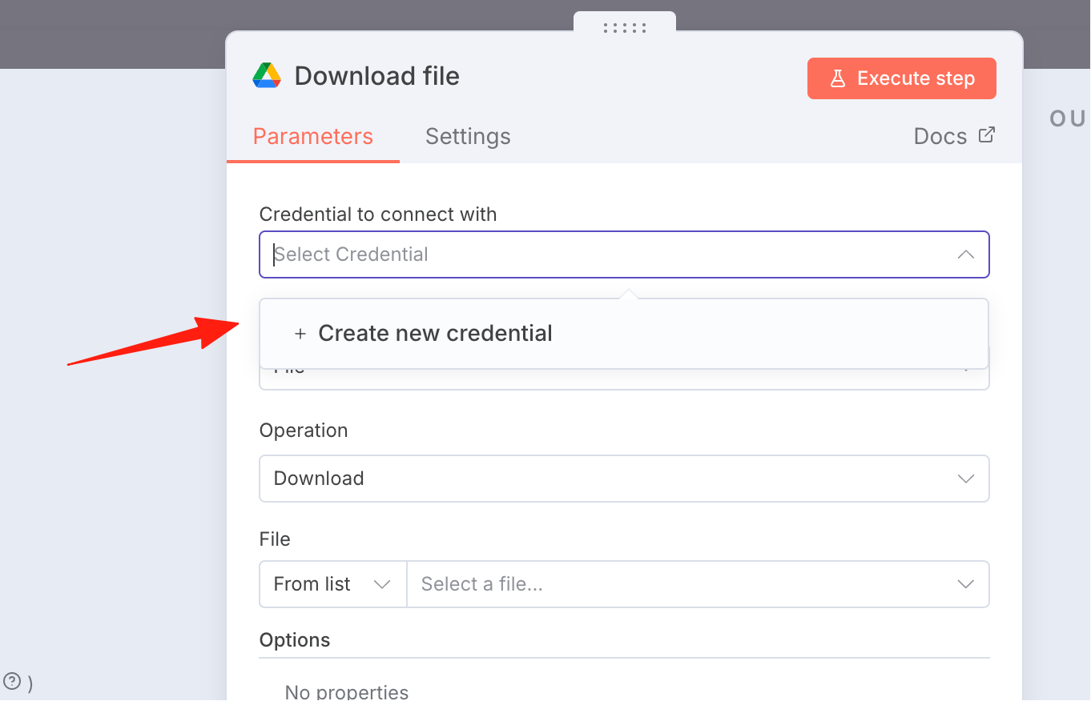Grab the dotted drag handle above the panel
This screenshot has width=1091, height=701.
625,28
